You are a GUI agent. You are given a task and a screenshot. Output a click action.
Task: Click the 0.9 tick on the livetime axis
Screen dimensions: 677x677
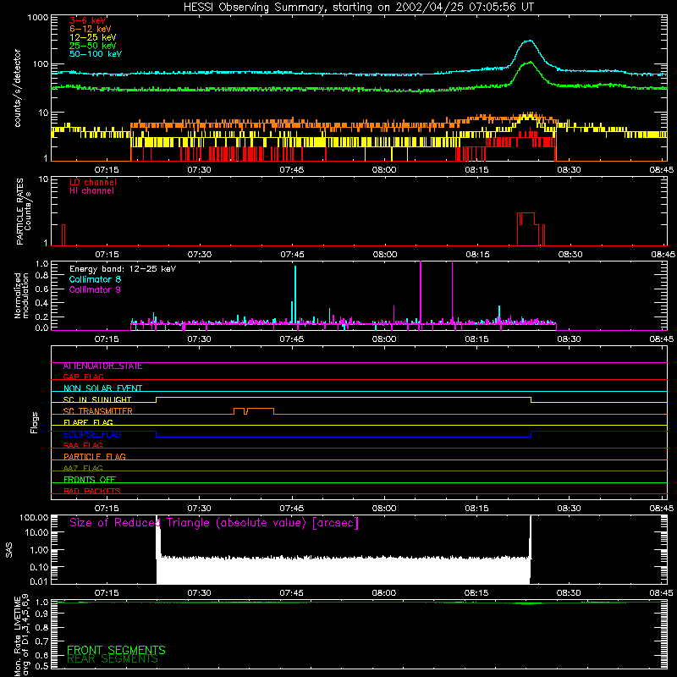(41, 614)
